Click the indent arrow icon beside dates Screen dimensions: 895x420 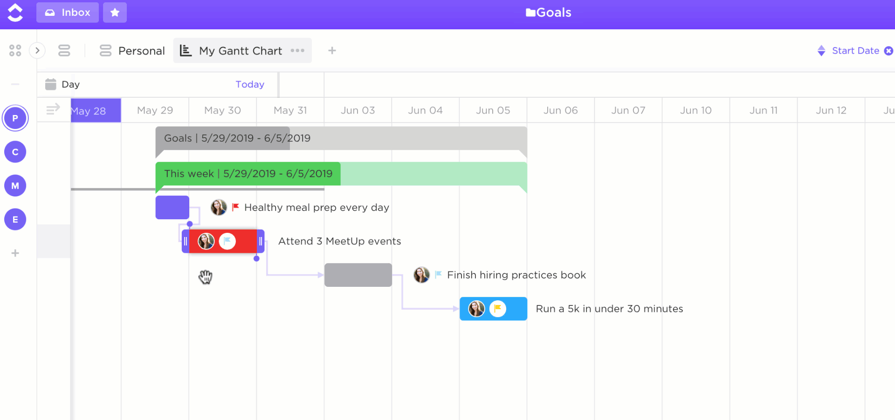tap(53, 109)
